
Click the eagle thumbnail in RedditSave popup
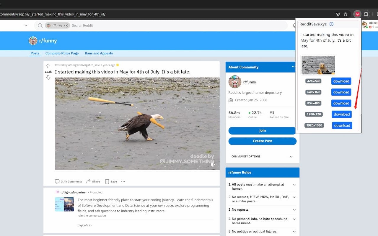click(318, 65)
